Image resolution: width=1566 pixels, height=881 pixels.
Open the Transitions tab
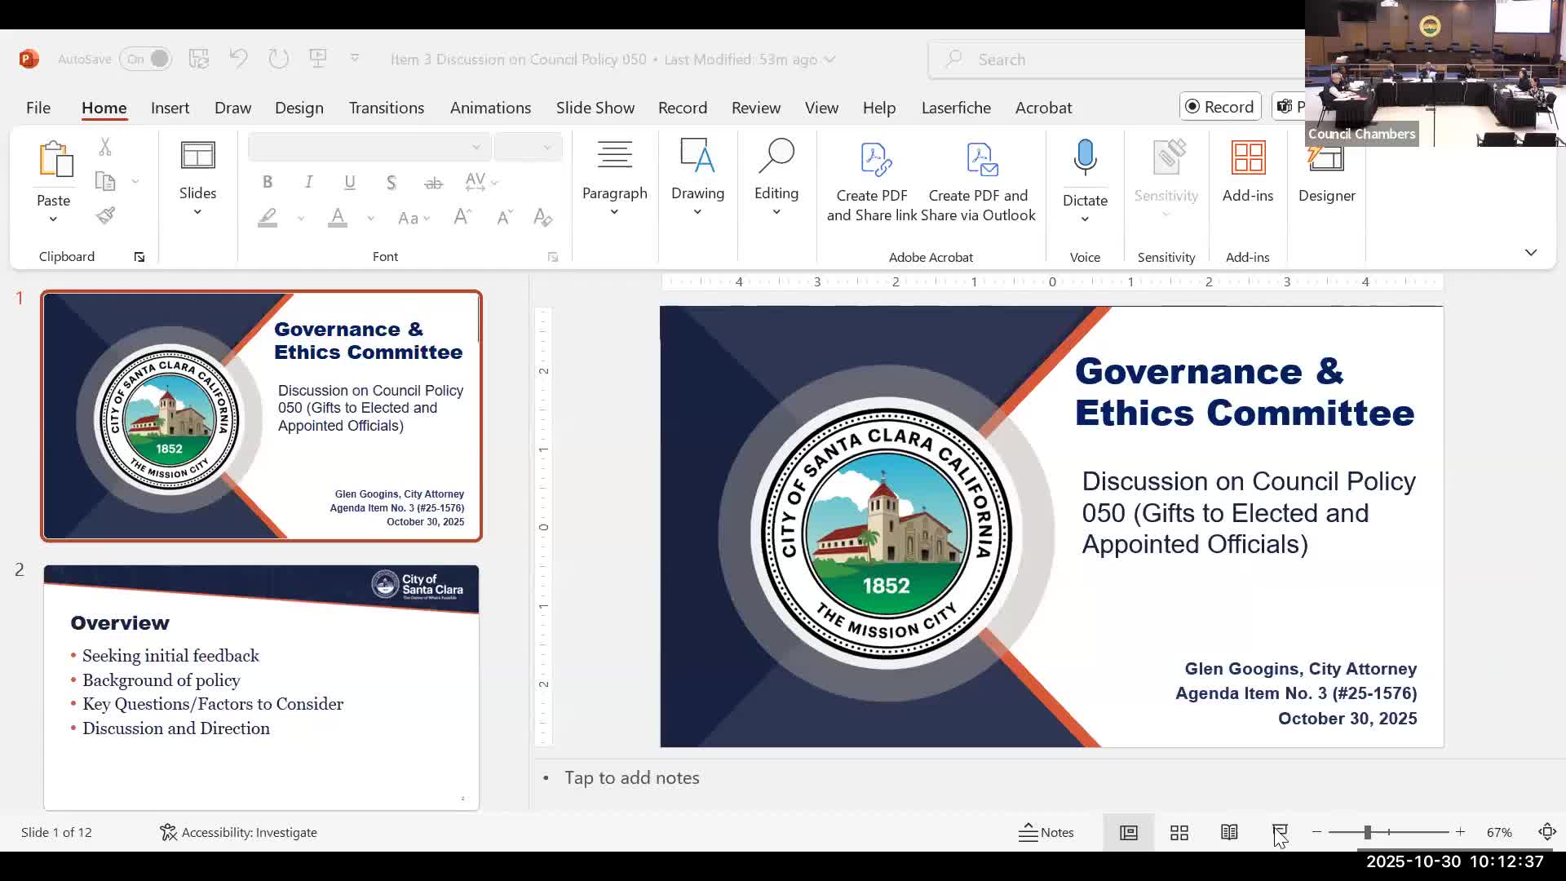point(386,108)
